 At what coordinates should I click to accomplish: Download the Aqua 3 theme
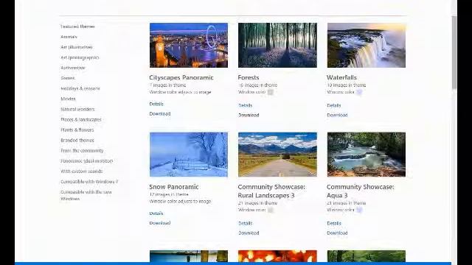[x=337, y=233]
